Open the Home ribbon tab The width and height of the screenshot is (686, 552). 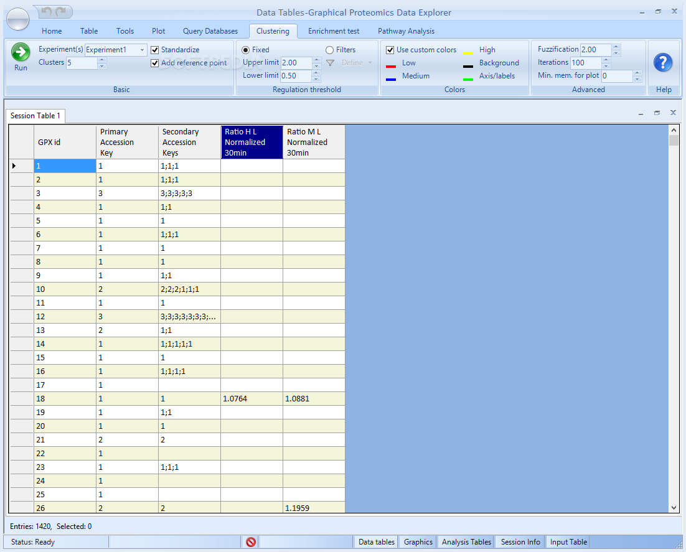[52, 31]
